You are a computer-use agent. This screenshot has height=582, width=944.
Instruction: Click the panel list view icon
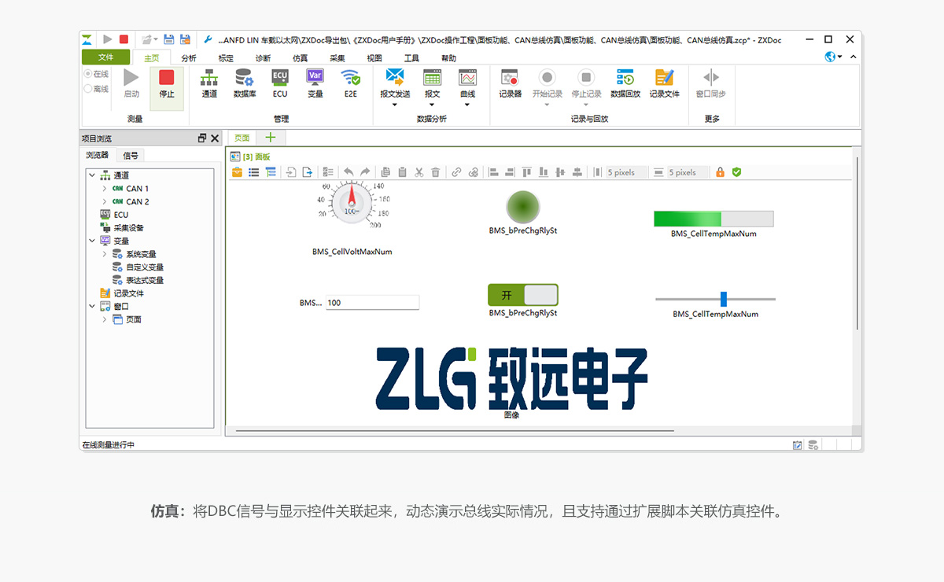[x=254, y=172]
